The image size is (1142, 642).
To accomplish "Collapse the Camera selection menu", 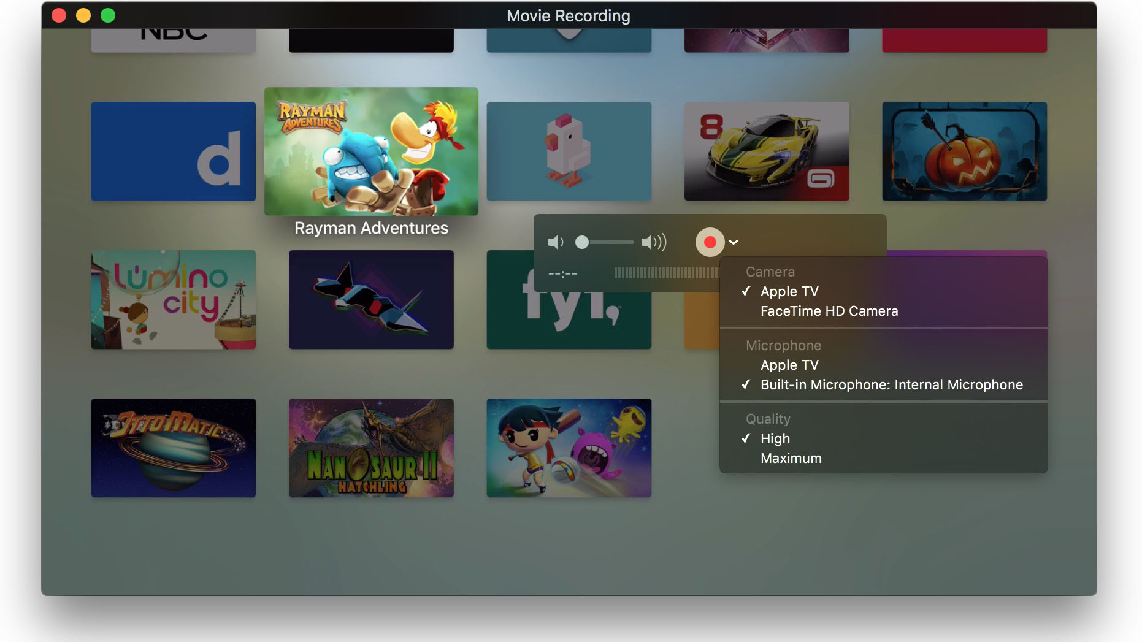I will 770,272.
